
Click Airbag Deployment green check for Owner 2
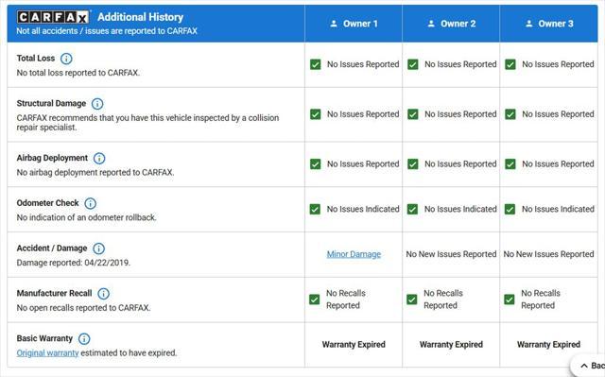(413, 163)
